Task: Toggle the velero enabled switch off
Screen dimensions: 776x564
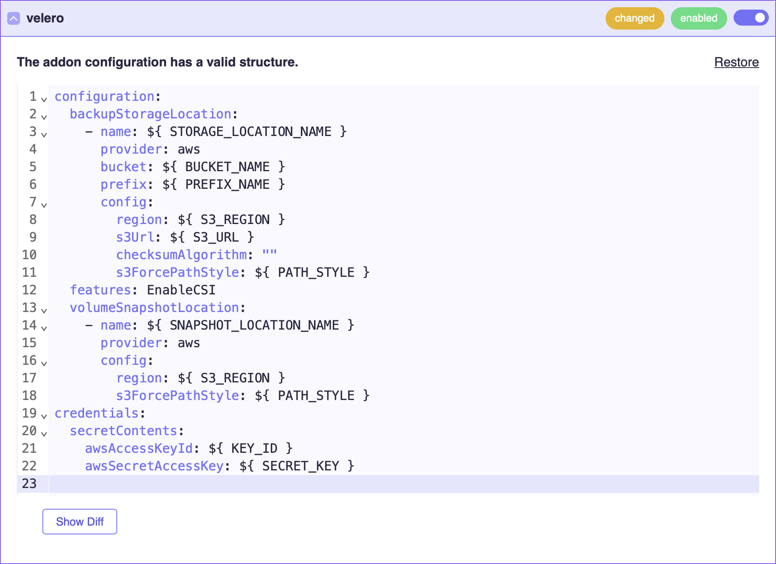Action: [x=750, y=18]
